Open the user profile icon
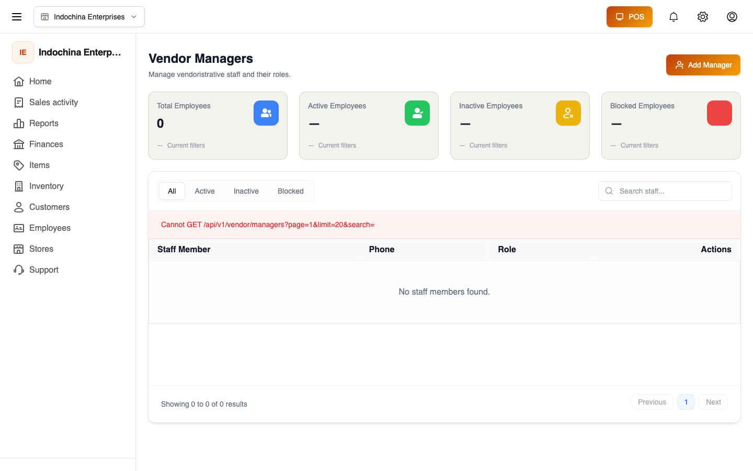The height and width of the screenshot is (471, 753). (x=732, y=17)
